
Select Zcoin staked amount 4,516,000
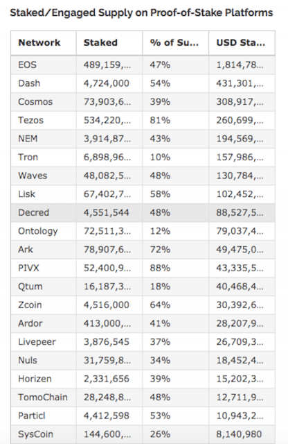106,305
